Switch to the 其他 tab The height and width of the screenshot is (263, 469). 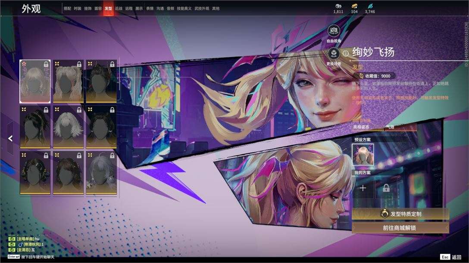[x=216, y=9]
